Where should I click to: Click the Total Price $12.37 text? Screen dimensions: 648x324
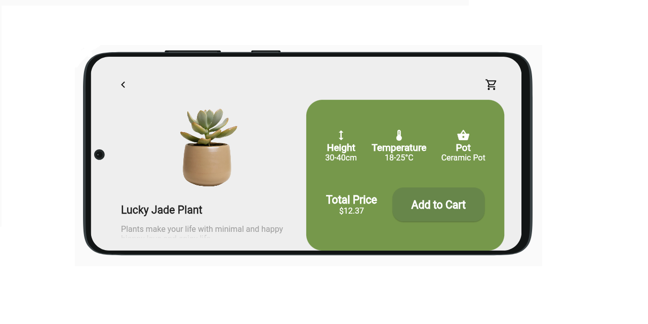click(x=351, y=205)
